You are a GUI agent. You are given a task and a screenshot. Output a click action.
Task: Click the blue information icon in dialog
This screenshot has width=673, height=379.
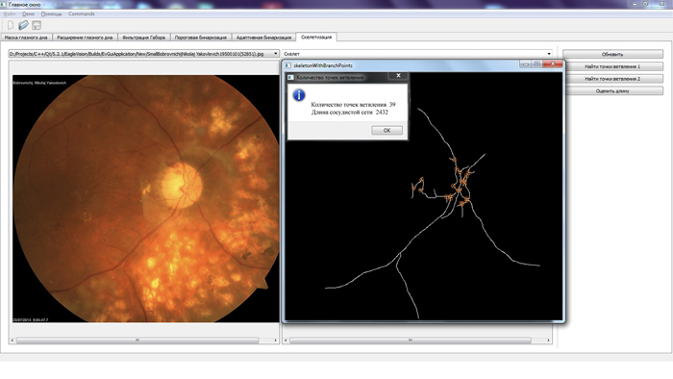[x=299, y=95]
